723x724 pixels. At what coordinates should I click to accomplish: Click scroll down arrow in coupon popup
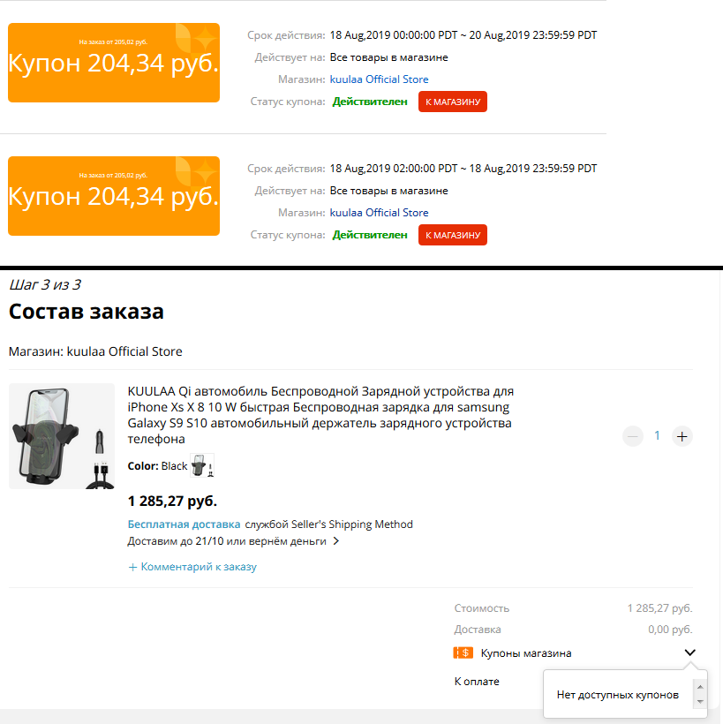(x=700, y=702)
